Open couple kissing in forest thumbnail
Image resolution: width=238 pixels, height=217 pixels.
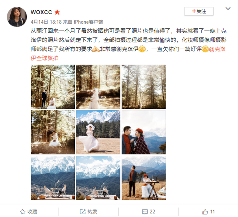pos(53,132)
